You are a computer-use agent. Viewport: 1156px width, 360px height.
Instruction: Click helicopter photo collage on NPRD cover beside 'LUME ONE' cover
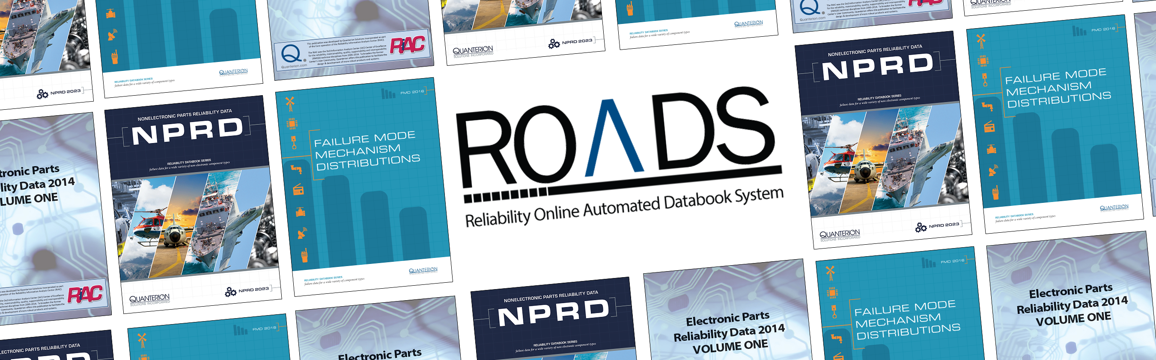click(195, 224)
